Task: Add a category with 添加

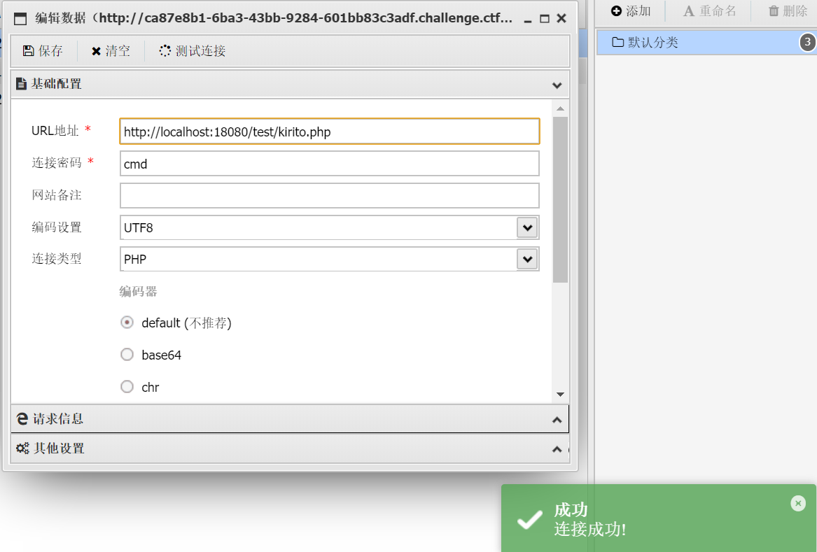Action: click(x=631, y=11)
